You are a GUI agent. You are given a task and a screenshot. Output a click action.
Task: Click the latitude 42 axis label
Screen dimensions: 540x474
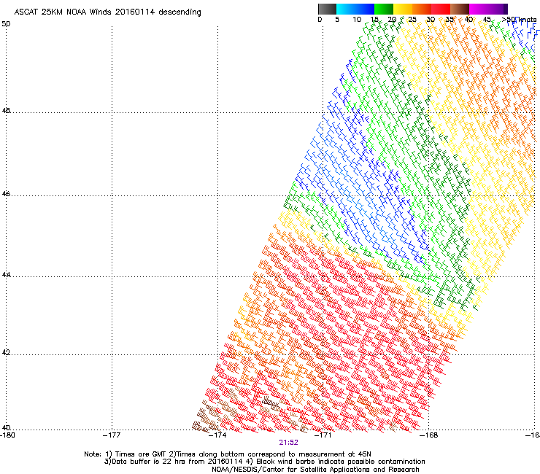[x=6, y=353]
